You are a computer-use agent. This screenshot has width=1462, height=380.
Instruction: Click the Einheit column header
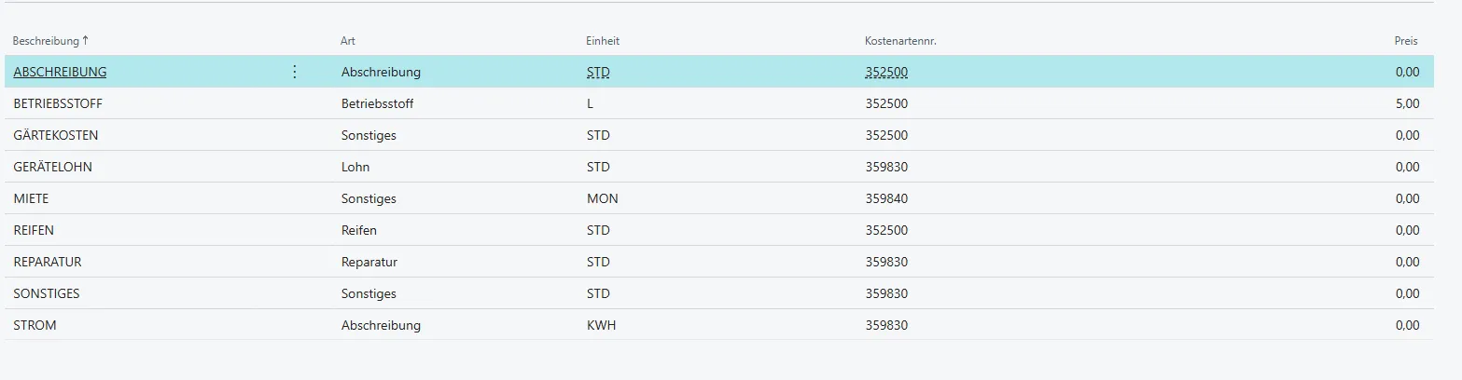[x=603, y=41]
